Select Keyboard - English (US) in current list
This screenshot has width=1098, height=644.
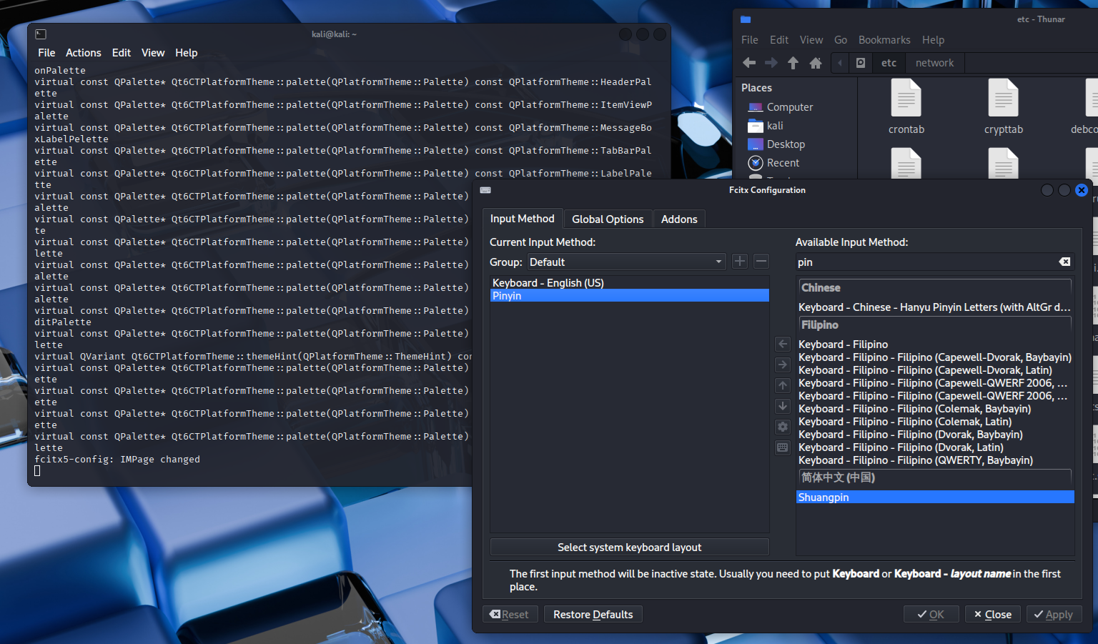(629, 283)
